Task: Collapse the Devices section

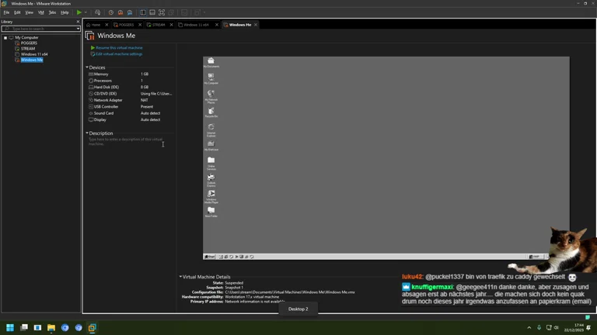Action: (87, 67)
